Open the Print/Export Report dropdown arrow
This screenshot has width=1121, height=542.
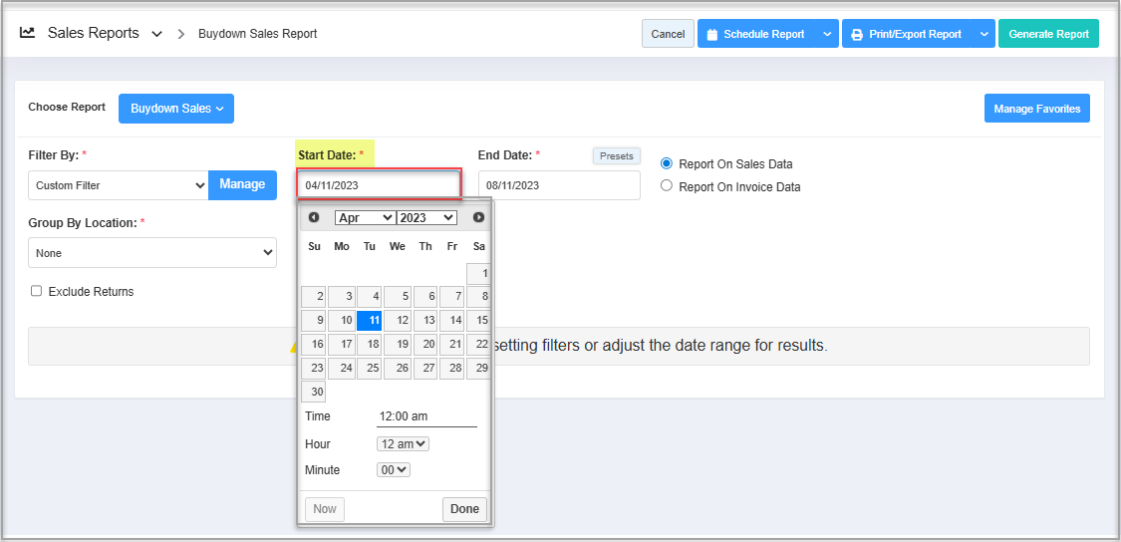983,34
